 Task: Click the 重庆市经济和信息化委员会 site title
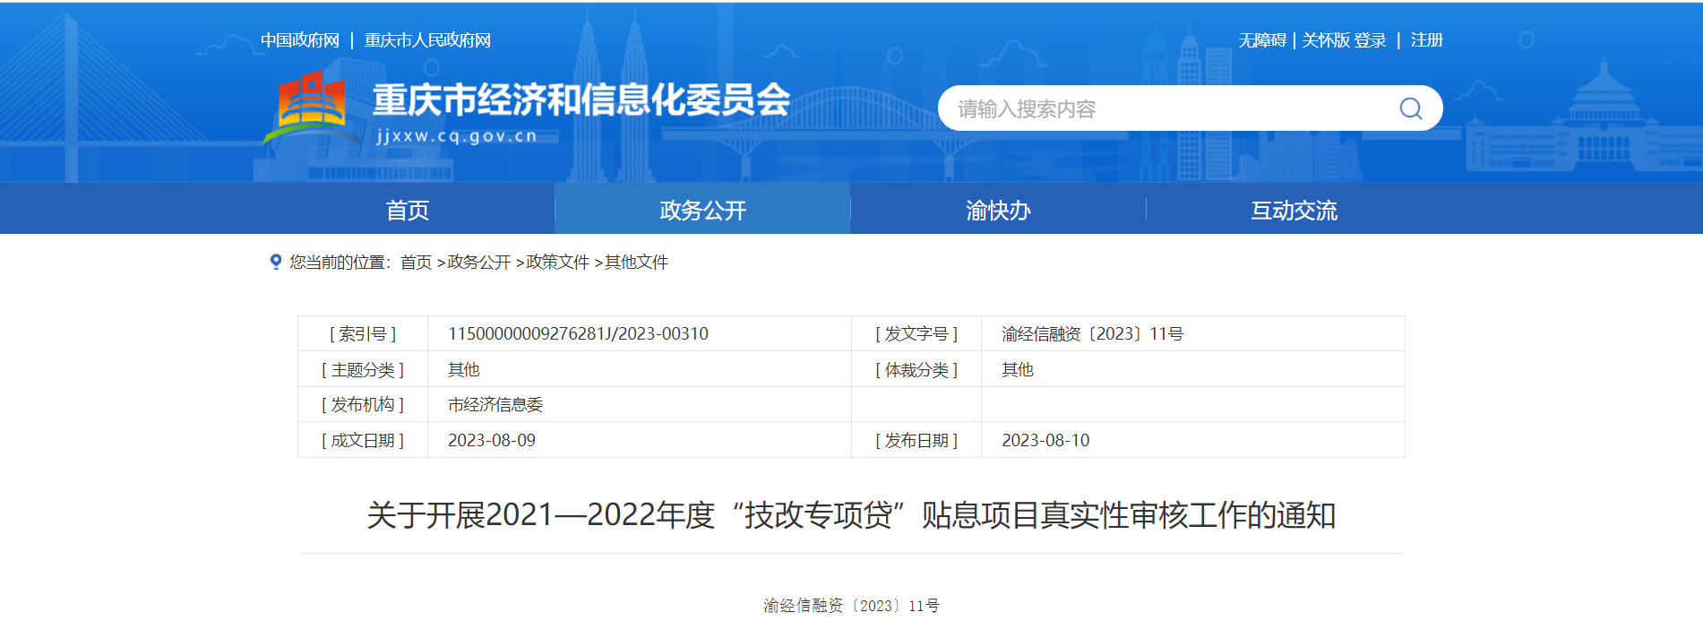[x=581, y=99]
